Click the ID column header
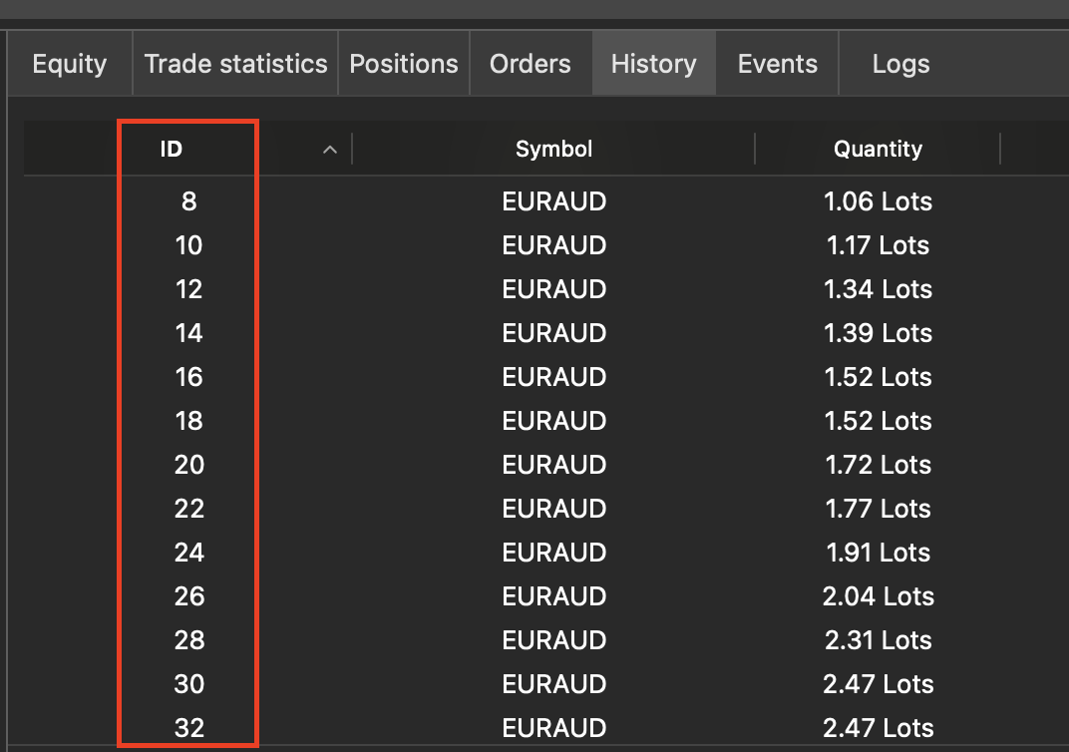The height and width of the screenshot is (752, 1069). pos(172,149)
